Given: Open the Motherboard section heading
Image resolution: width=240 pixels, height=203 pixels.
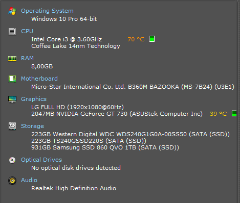Looking at the screenshot, I should 39,79.
